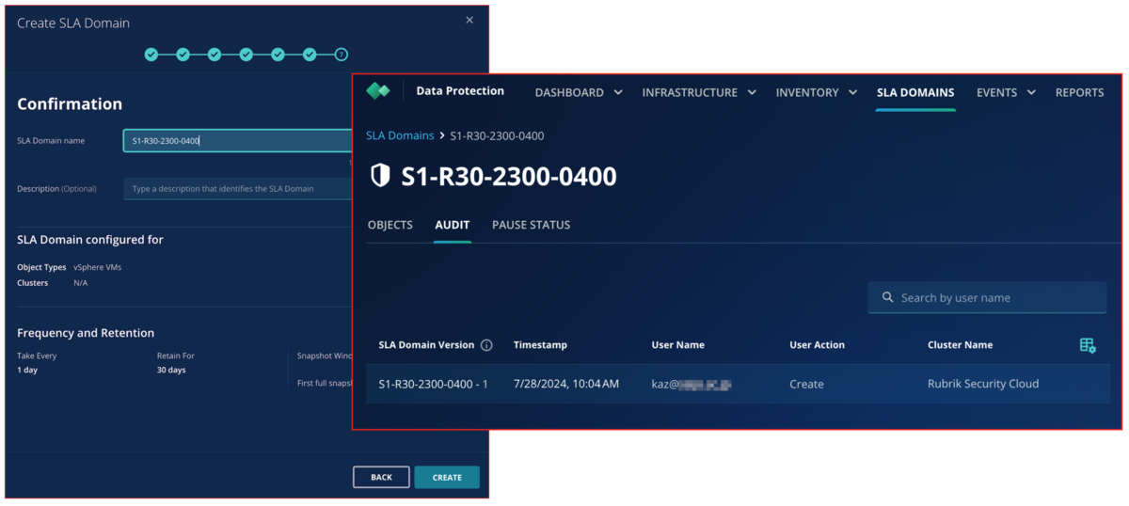
Task: Click the Frequency and Retention heading
Action: [x=86, y=333]
